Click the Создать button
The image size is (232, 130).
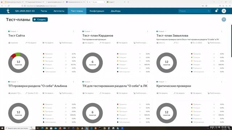click(x=40, y=19)
